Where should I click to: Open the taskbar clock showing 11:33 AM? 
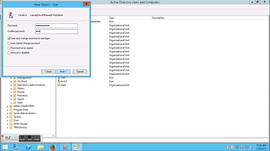(x=261, y=147)
